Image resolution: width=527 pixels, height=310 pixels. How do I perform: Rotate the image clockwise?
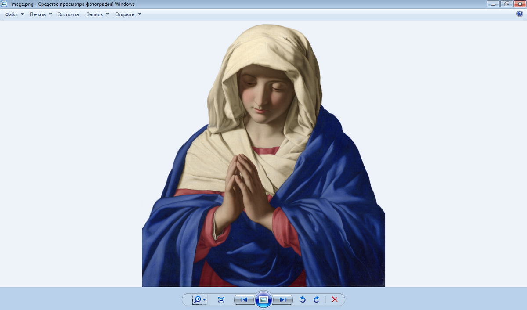tap(316, 299)
